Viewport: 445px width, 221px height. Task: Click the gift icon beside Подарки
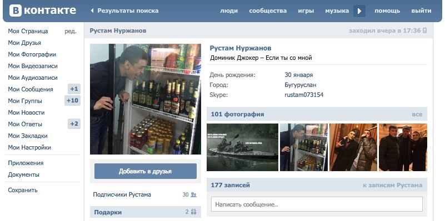[x=193, y=212]
